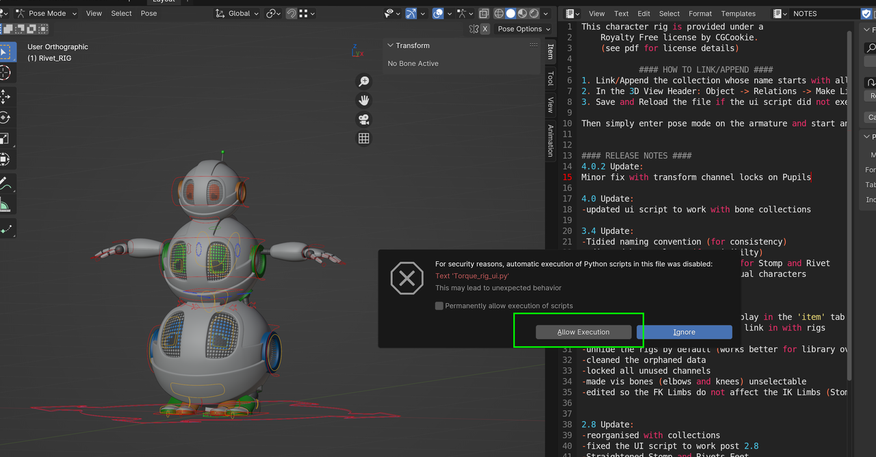Toggle the camera view icon

point(364,120)
